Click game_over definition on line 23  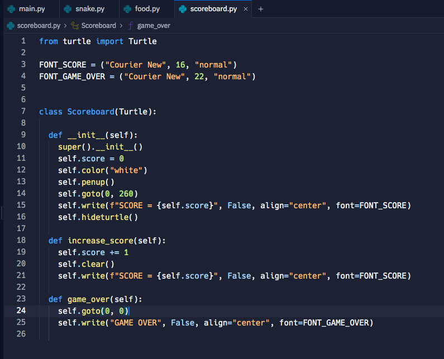tap(88, 300)
